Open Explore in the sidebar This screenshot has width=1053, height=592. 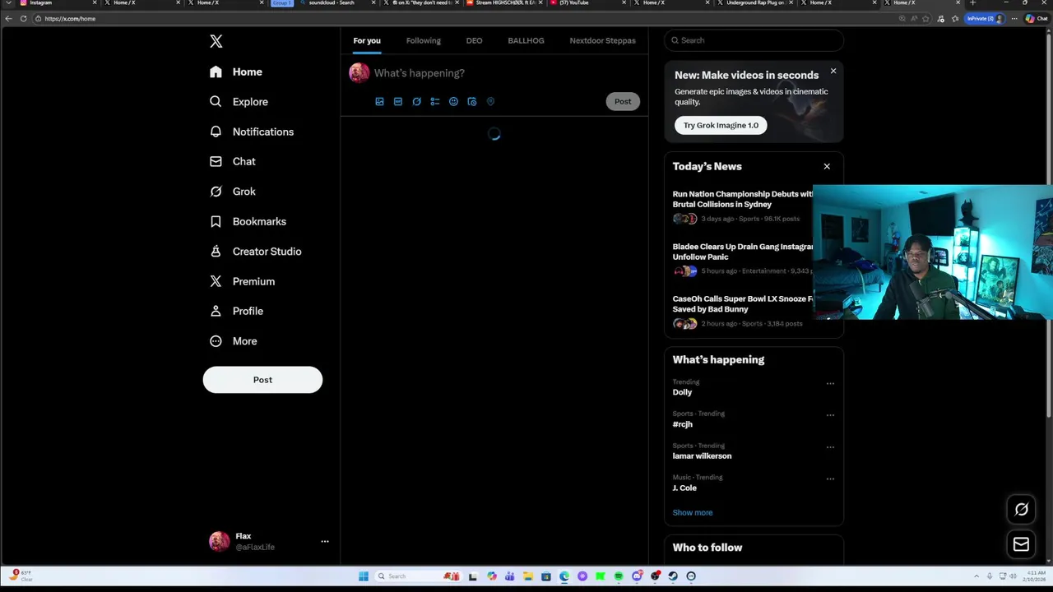[x=239, y=102]
